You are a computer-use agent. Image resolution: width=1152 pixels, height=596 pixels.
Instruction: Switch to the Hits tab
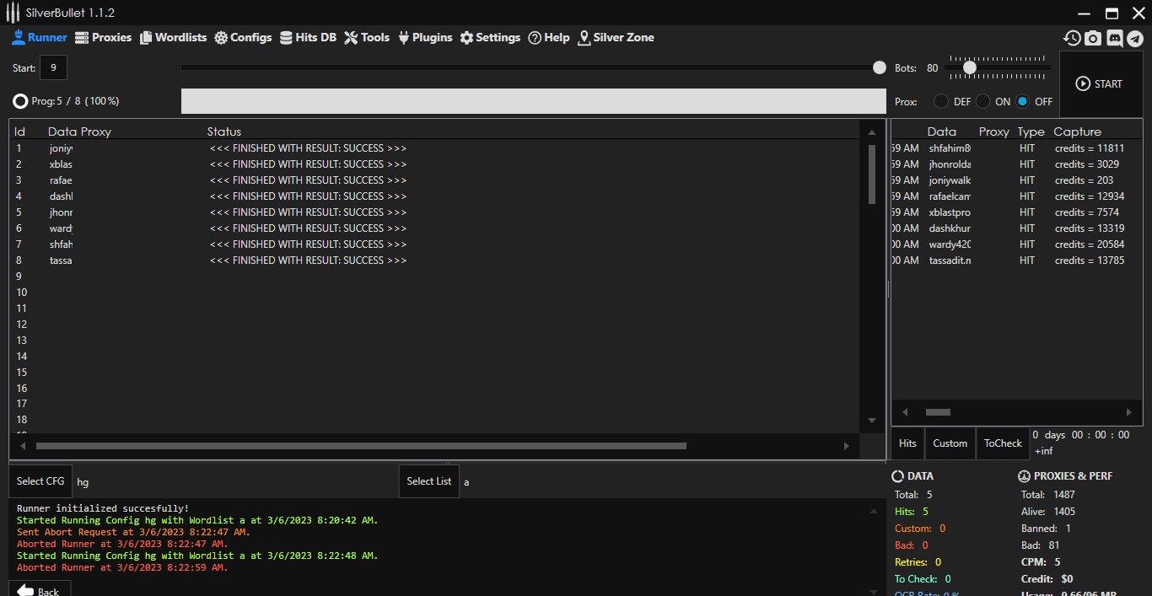click(907, 443)
